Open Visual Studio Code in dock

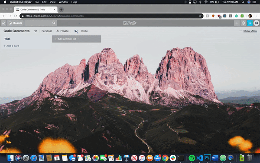click(200, 158)
